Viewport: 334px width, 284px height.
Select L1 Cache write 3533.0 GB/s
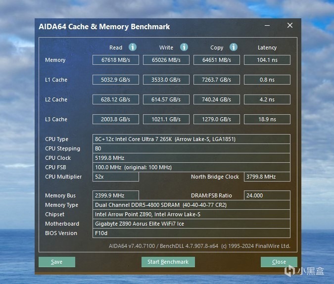pyautogui.click(x=166, y=80)
